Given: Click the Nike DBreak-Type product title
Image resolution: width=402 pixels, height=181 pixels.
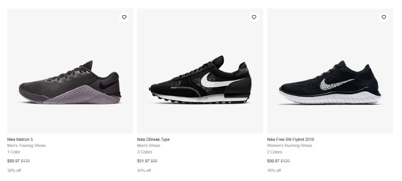Looking at the screenshot, I should (153, 140).
